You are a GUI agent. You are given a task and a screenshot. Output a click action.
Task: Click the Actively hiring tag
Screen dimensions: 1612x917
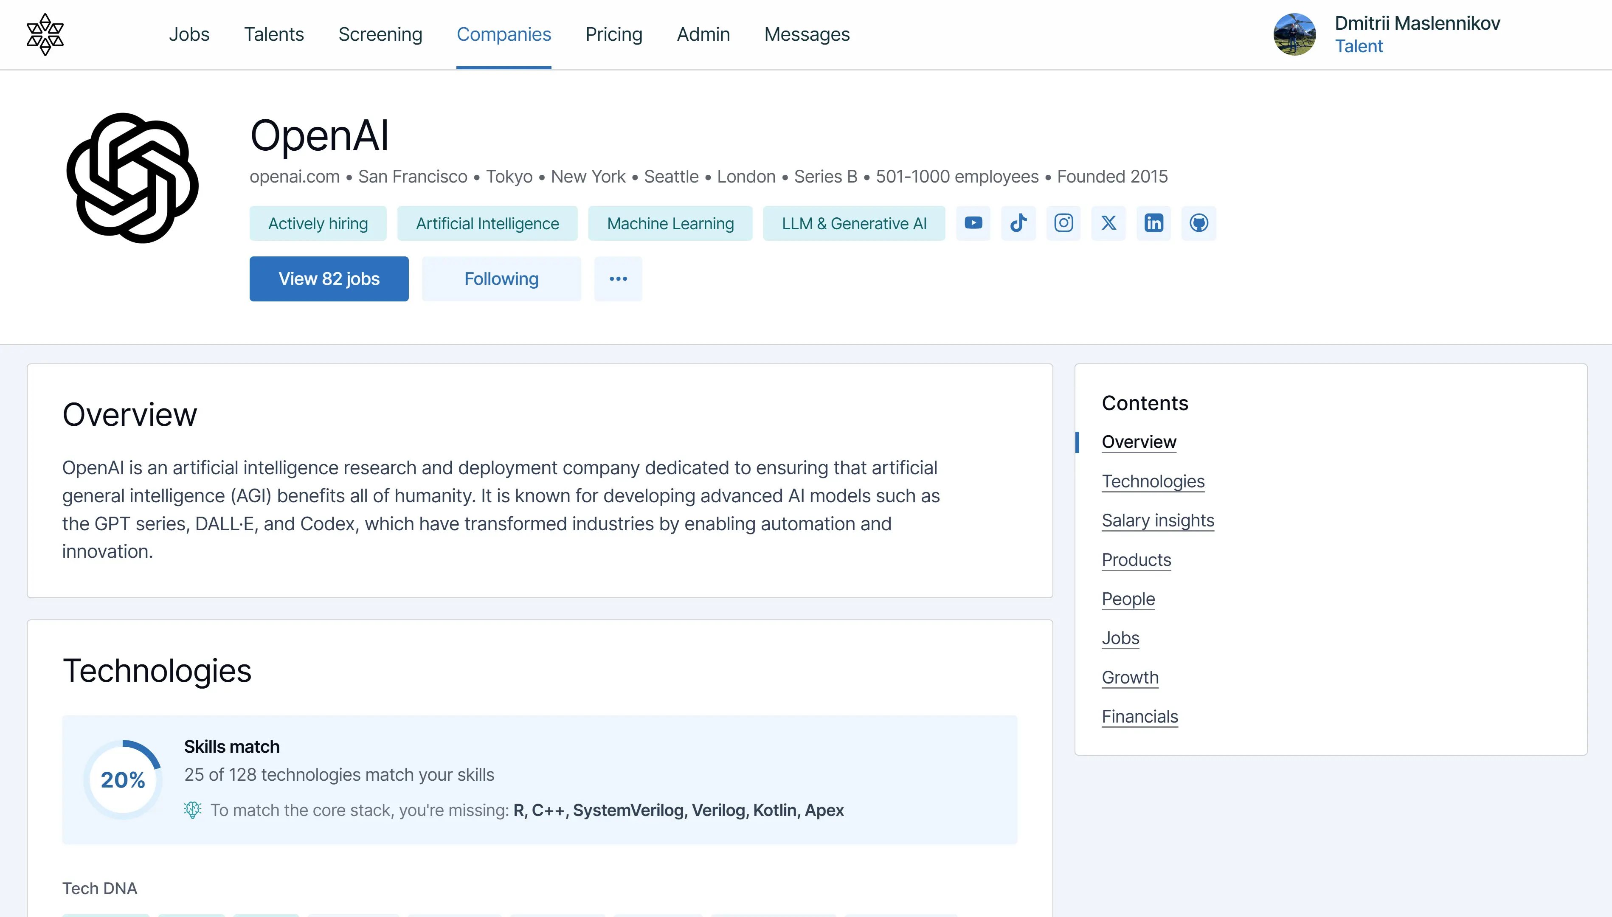point(318,224)
